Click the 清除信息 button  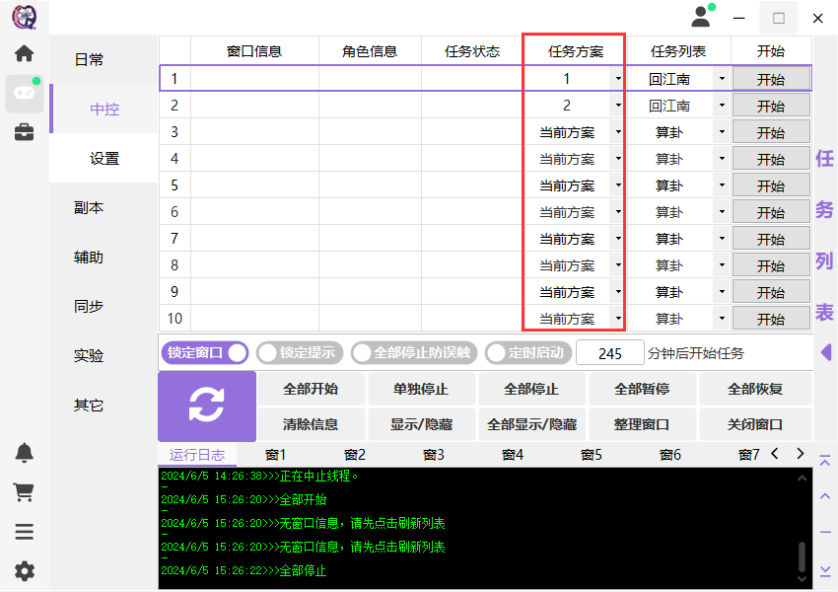311,424
